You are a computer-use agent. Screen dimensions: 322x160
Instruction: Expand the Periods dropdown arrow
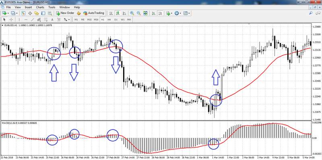[x=180, y=13]
